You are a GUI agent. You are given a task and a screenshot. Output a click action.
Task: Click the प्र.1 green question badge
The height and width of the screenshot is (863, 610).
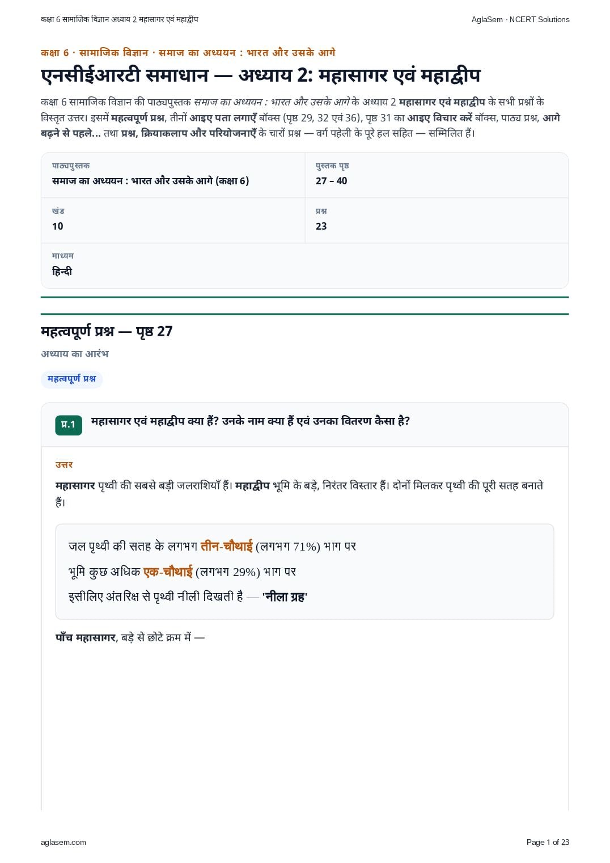(69, 425)
